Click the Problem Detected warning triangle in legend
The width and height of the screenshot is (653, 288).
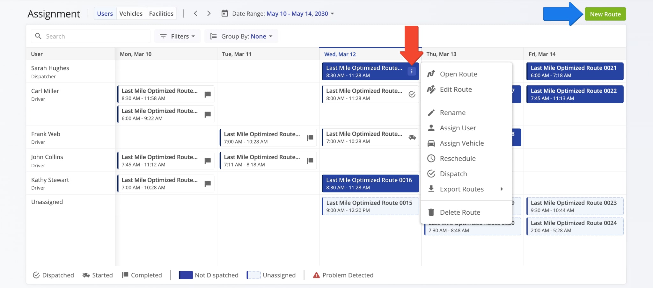tap(316, 275)
